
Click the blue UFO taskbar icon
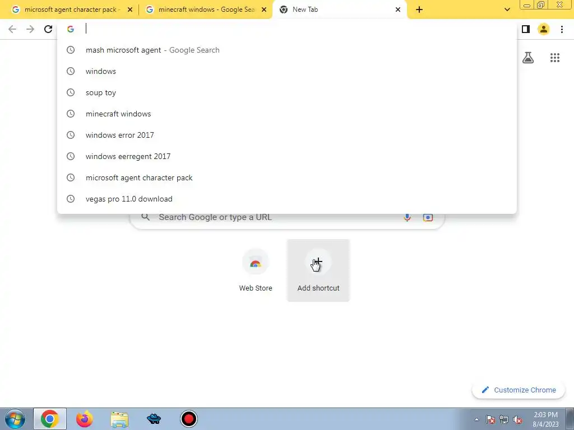[154, 419]
